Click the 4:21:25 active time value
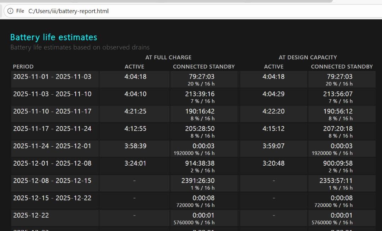 [x=135, y=111]
